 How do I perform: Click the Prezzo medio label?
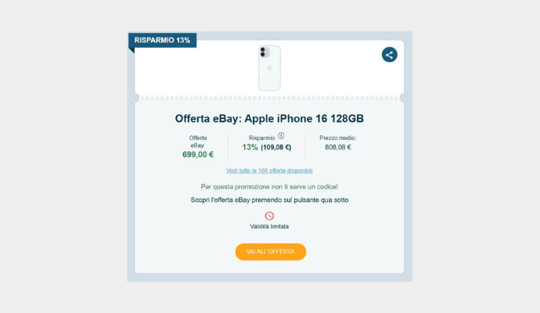click(338, 138)
